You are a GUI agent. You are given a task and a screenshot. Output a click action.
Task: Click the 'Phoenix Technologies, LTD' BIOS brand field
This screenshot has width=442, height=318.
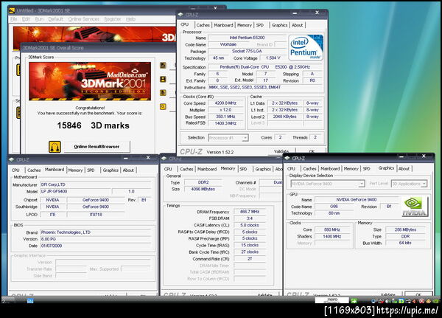(96, 232)
